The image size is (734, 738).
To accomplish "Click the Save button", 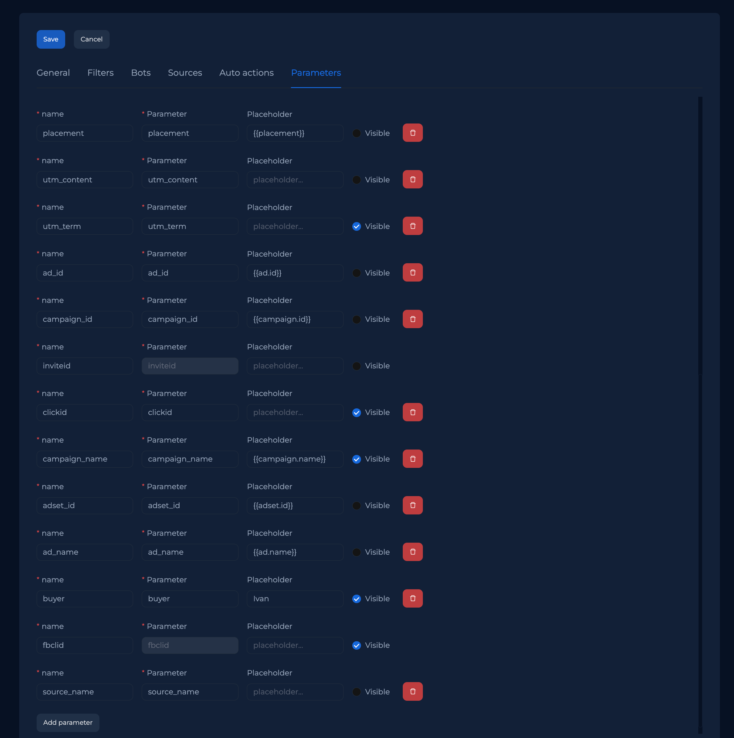I will [51, 39].
